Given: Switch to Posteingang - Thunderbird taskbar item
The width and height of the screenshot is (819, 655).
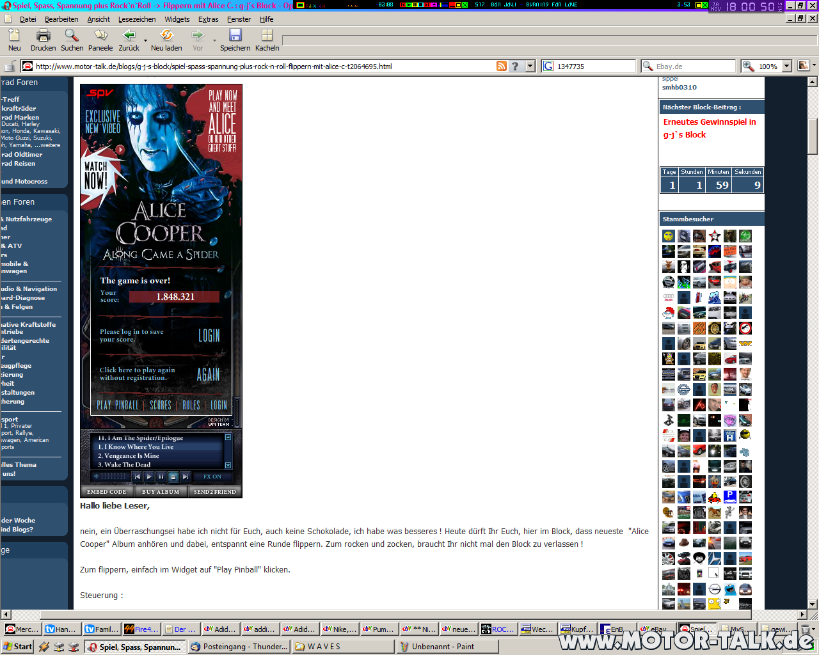Looking at the screenshot, I should pyautogui.click(x=239, y=647).
